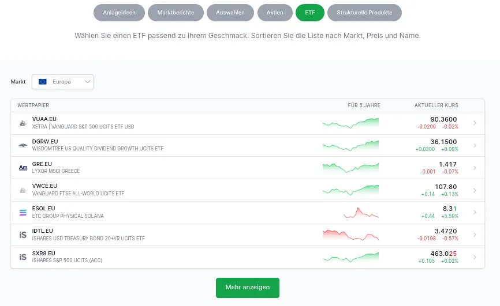Viewport: 500px width, 306px height.
Task: Switch to the Marktberichte tab
Action: coord(176,13)
